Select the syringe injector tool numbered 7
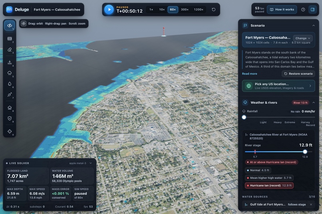 [x=10, y=94]
